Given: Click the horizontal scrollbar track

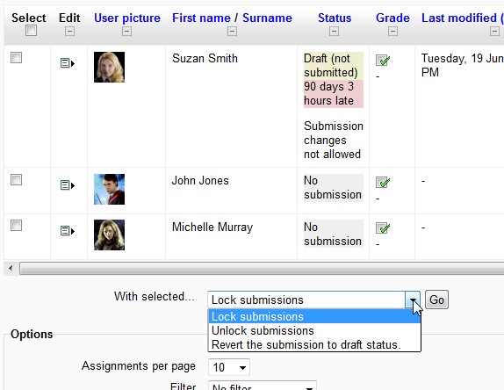Looking at the screenshot, I should (x=262, y=268).
